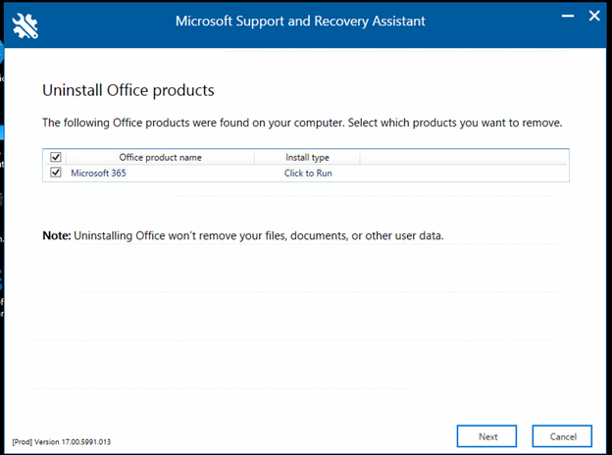Click empty space in the Microsoft 365 row
This screenshot has width=612, height=455.
coord(461,174)
